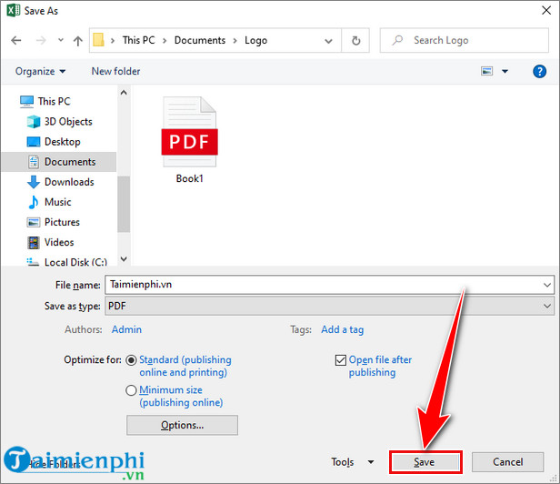The height and width of the screenshot is (484, 560).
Task: Click sidebar scroll down arrow
Action: (x=124, y=258)
